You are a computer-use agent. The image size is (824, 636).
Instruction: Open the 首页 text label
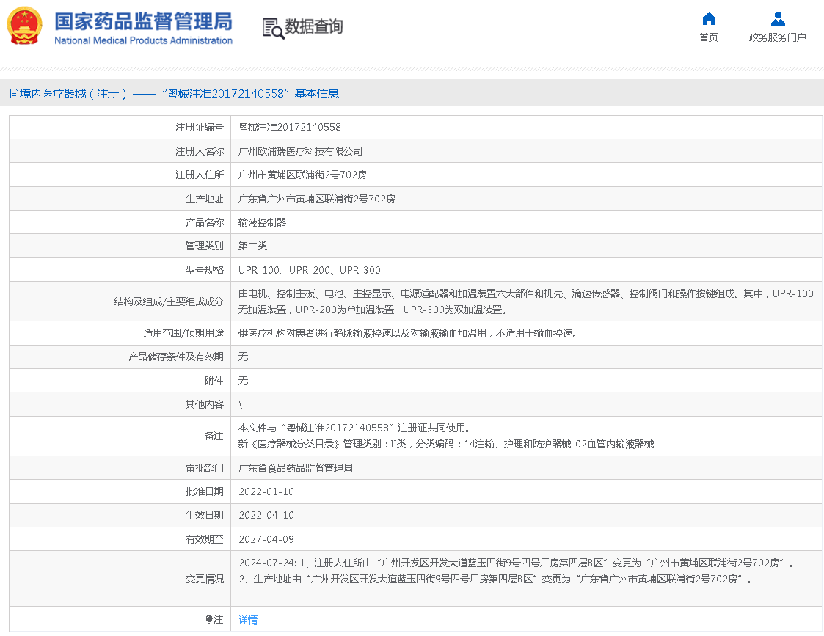(x=708, y=38)
